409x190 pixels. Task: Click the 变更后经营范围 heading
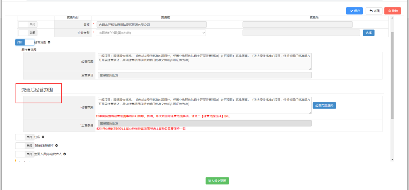pos(37,90)
